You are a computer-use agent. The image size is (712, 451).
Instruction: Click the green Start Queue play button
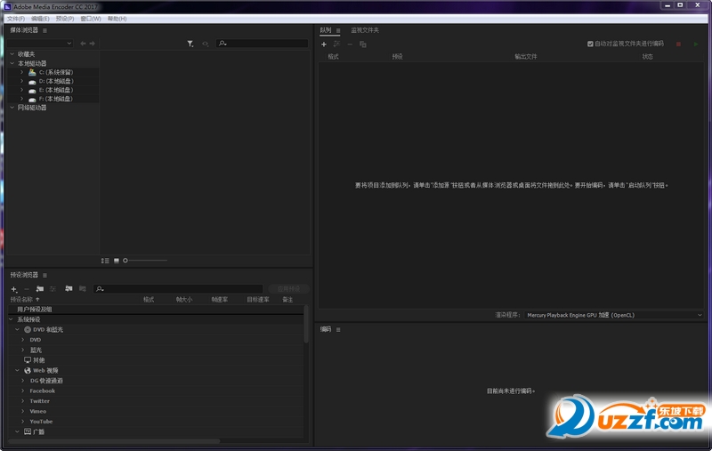pyautogui.click(x=696, y=44)
